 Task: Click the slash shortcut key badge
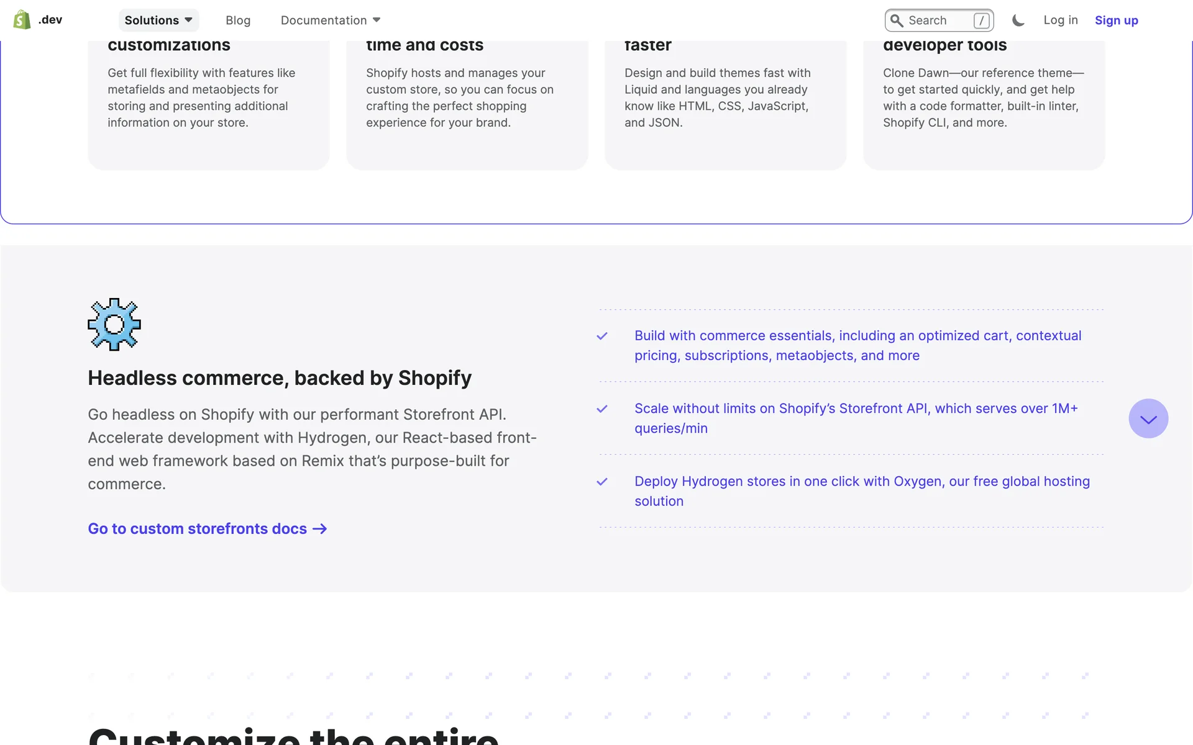coord(981,20)
